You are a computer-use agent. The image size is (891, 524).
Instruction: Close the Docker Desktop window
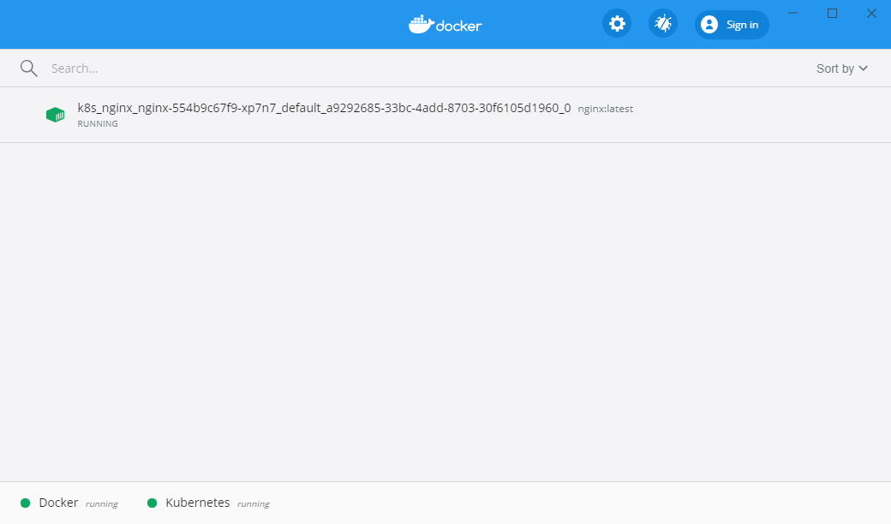click(871, 13)
